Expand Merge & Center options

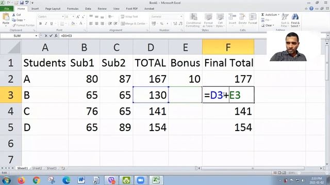pos(146,24)
